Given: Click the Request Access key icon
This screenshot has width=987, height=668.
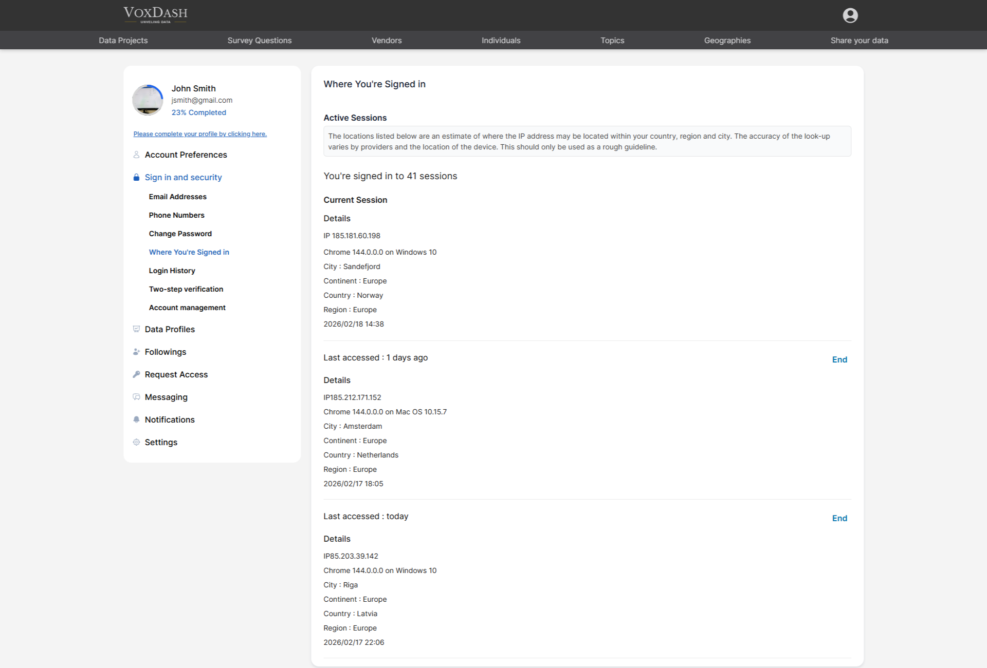Looking at the screenshot, I should 136,374.
